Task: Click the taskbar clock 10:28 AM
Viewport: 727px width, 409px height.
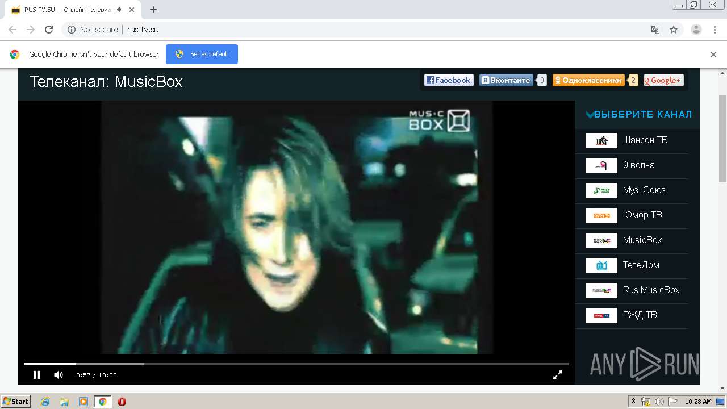Action: (x=698, y=402)
